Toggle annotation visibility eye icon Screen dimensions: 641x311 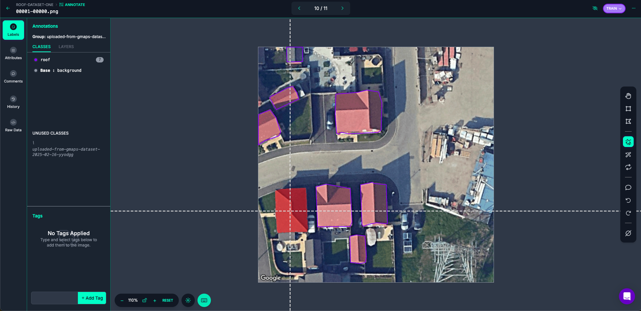pos(595,8)
